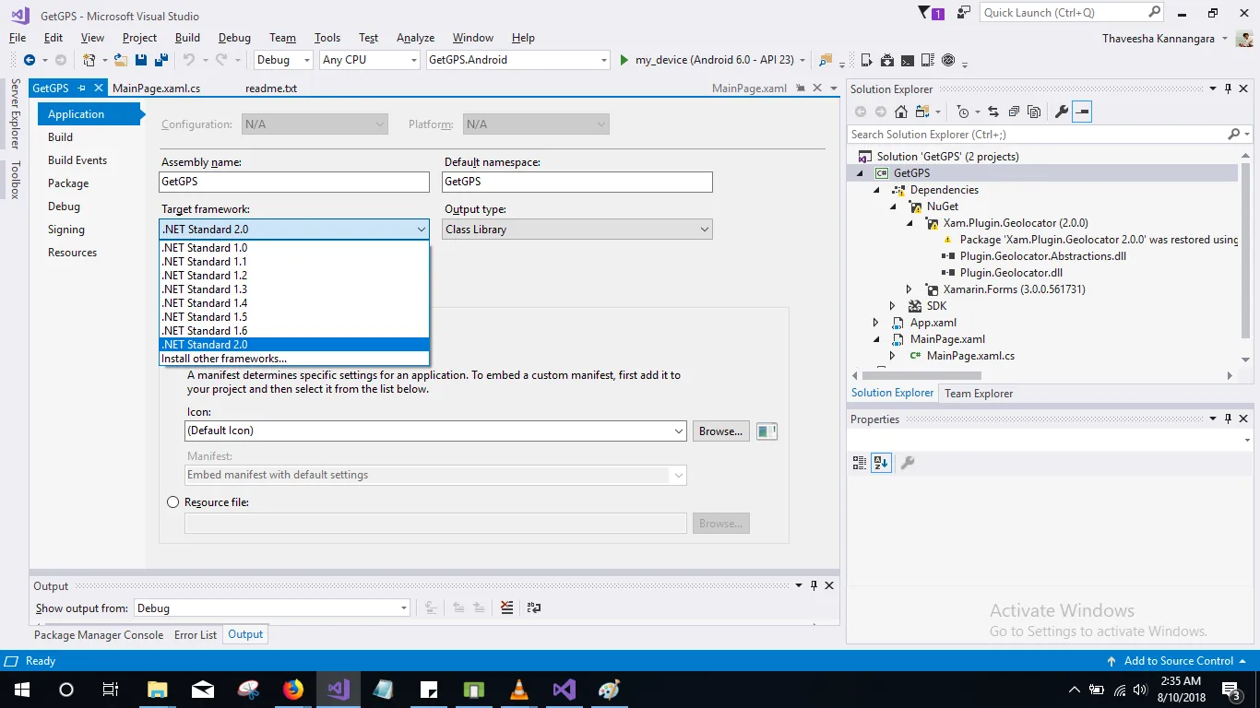The height and width of the screenshot is (708, 1260).
Task: Switch to the MainPage.xaml.cs tab
Action: pyautogui.click(x=157, y=88)
